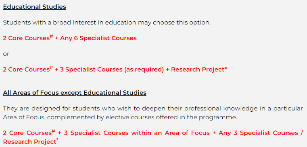Click the hash superscript in second red line
Screen dimensions: 307x147
(x=51, y=67)
